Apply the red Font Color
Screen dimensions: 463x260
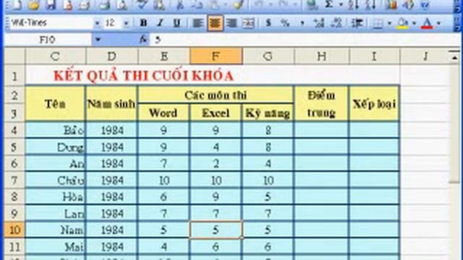tap(428, 23)
